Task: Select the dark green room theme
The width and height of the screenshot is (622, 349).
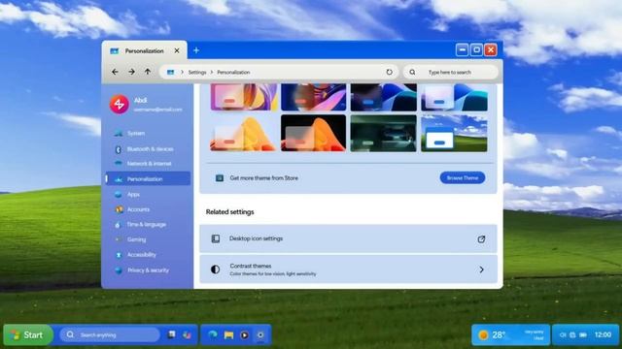Action: click(384, 134)
